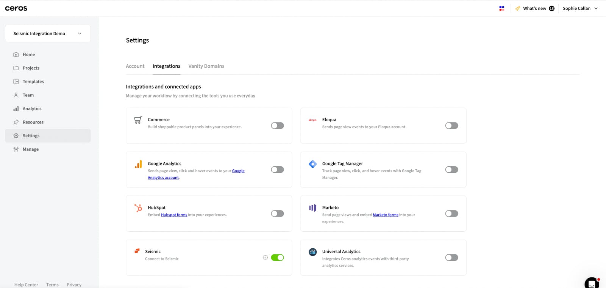
Task: Disable the Seismic integration toggle
Action: pyautogui.click(x=277, y=257)
